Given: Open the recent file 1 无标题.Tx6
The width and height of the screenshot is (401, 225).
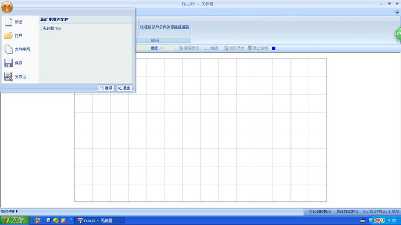Looking at the screenshot, I should tap(50, 29).
